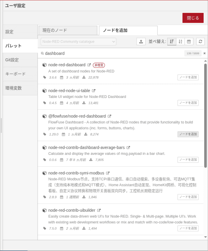The width and height of the screenshot is (208, 251).
Task: Click calendar icon in uibuilder row
Action: 61,228
